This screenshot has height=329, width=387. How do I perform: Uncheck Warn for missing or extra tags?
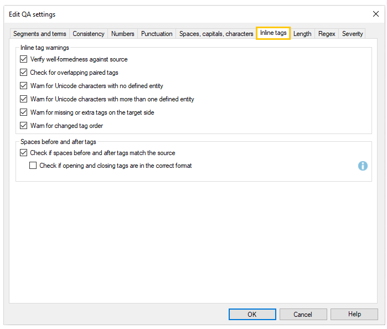[23, 112]
